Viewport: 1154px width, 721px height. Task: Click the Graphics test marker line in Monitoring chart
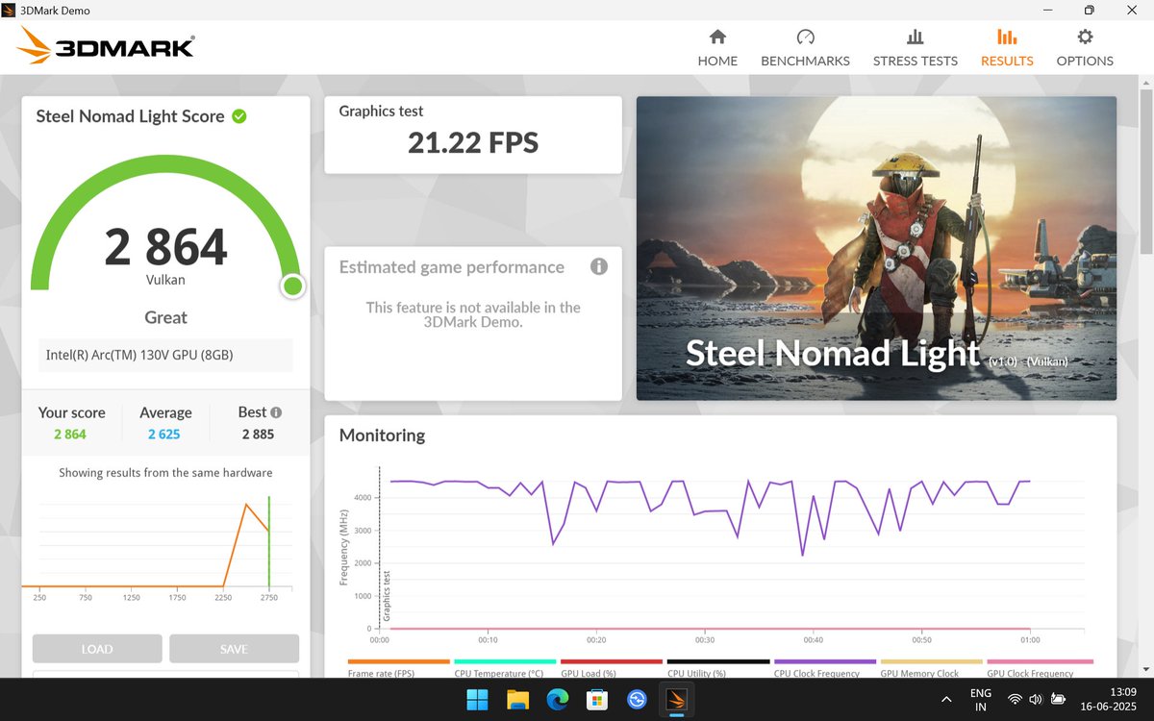[380, 548]
